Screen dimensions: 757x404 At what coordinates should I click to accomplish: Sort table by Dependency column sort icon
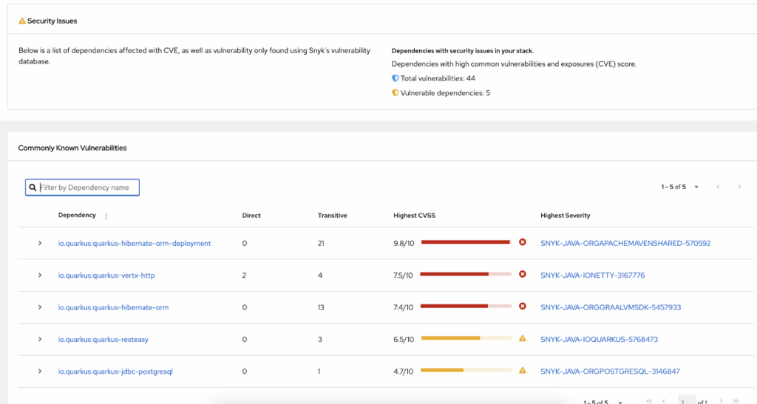(x=106, y=216)
